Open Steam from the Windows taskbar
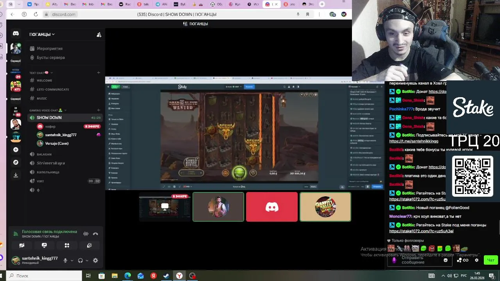This screenshot has width=500, height=281. pyautogui.click(x=166, y=276)
